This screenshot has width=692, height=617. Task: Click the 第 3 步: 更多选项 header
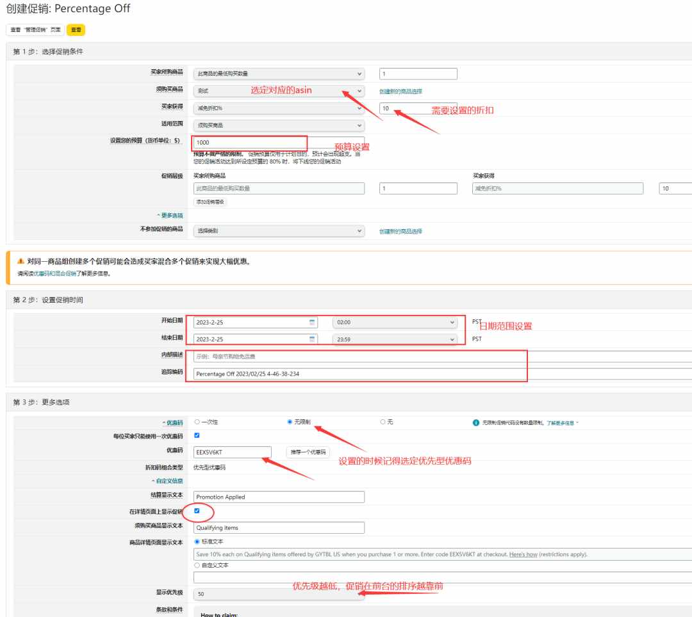(41, 402)
